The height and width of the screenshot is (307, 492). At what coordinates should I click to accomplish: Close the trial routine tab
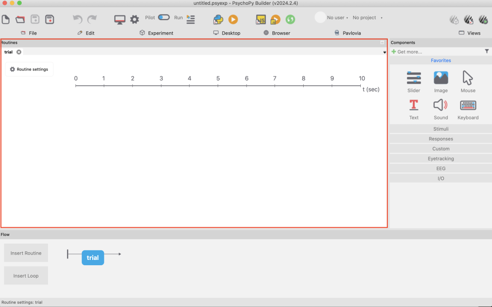click(19, 52)
